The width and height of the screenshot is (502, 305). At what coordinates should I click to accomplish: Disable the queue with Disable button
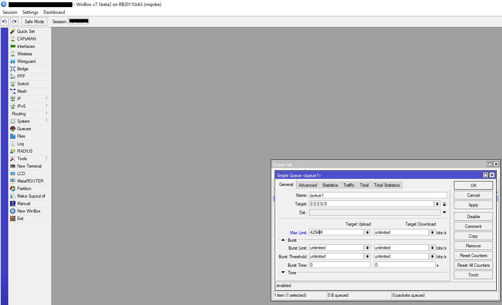473,217
